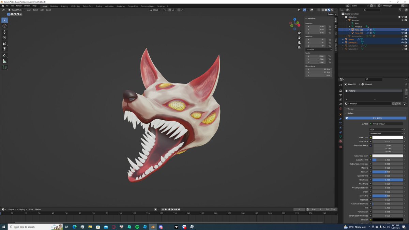This screenshot has height=230, width=409.
Task: Switch perspective/orthographic grid icon in the viewport
Action: click(299, 47)
